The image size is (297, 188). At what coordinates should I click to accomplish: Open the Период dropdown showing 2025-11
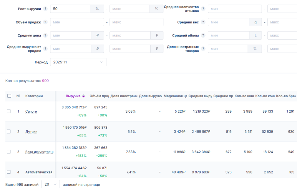pyautogui.click(x=78, y=62)
